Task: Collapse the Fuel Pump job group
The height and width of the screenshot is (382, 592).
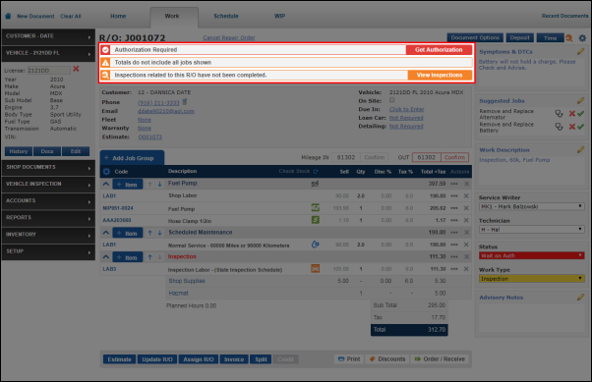Action: coord(106,184)
